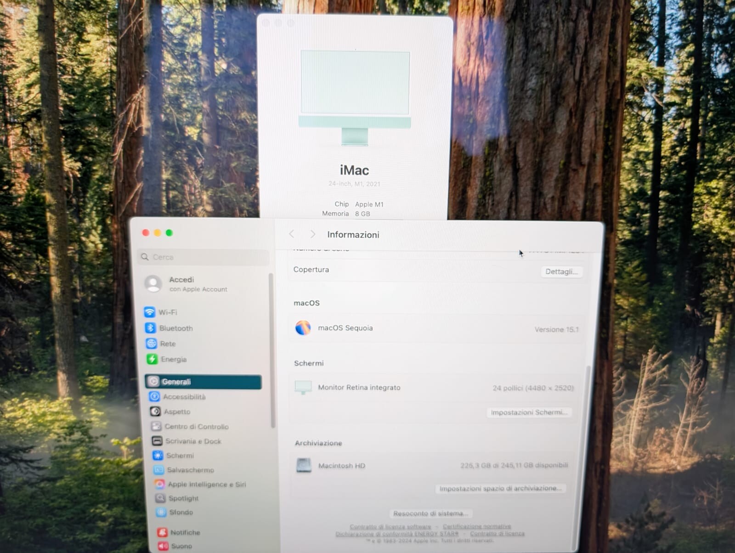Viewport: 735px width, 553px height.
Task: Click "24 pollici (4480 × 2520)" value
Action: (533, 388)
